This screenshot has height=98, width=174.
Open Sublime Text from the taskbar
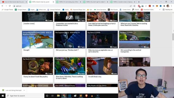[x=81, y=96]
